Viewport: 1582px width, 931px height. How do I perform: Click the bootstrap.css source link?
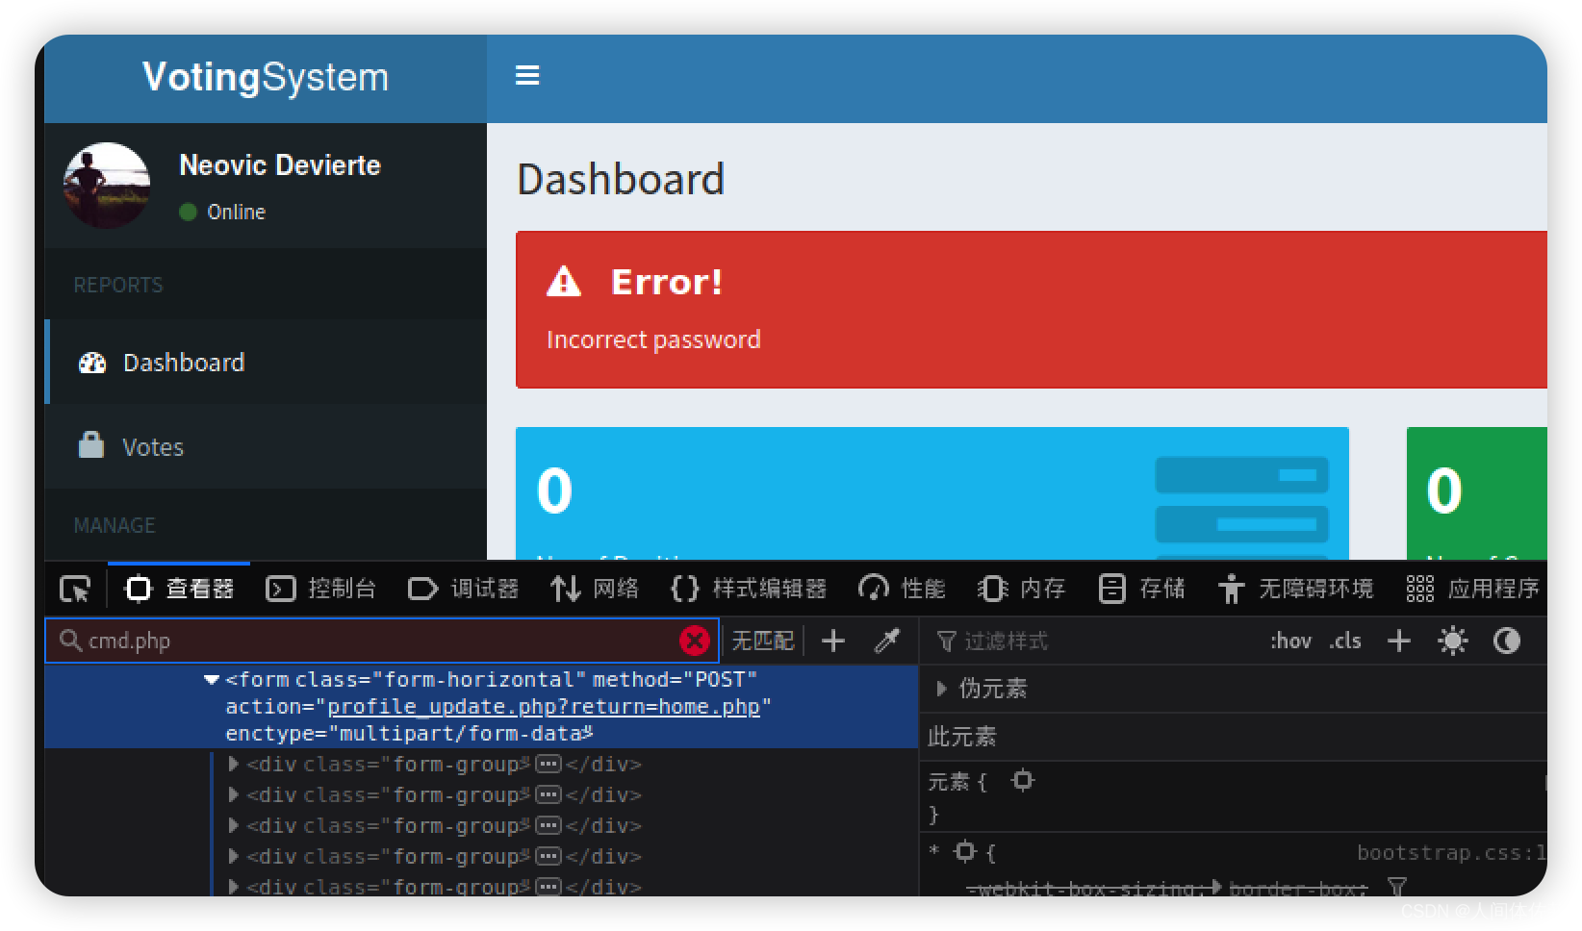1451,852
